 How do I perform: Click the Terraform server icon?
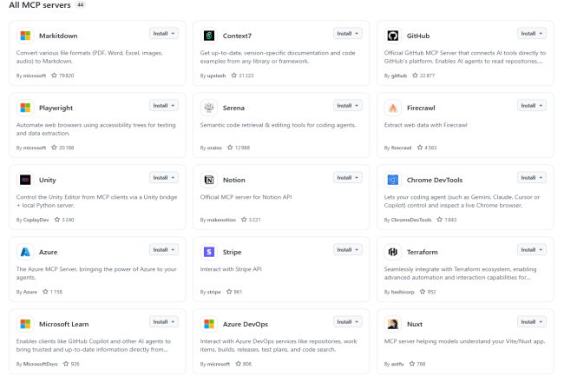pyautogui.click(x=393, y=252)
